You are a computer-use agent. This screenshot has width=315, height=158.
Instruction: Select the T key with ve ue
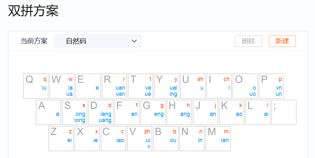141,86
